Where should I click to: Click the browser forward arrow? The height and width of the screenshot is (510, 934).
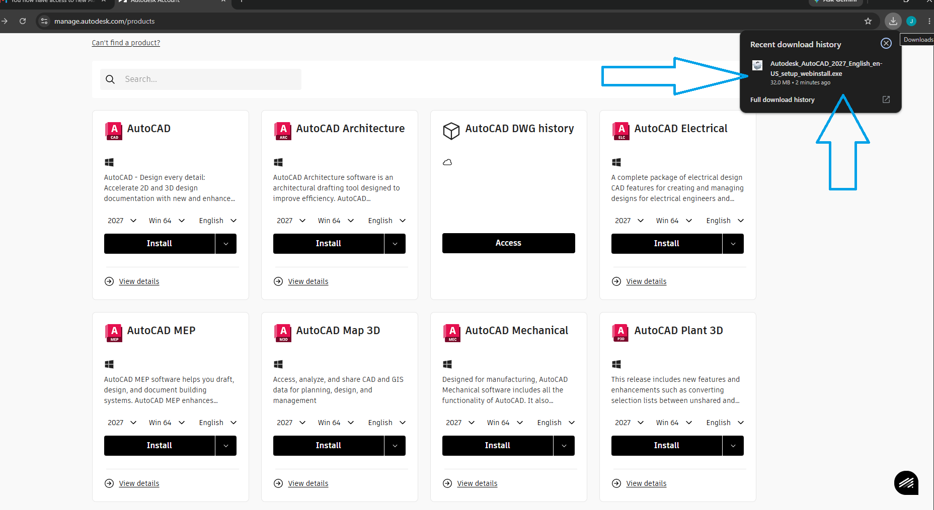coord(5,21)
